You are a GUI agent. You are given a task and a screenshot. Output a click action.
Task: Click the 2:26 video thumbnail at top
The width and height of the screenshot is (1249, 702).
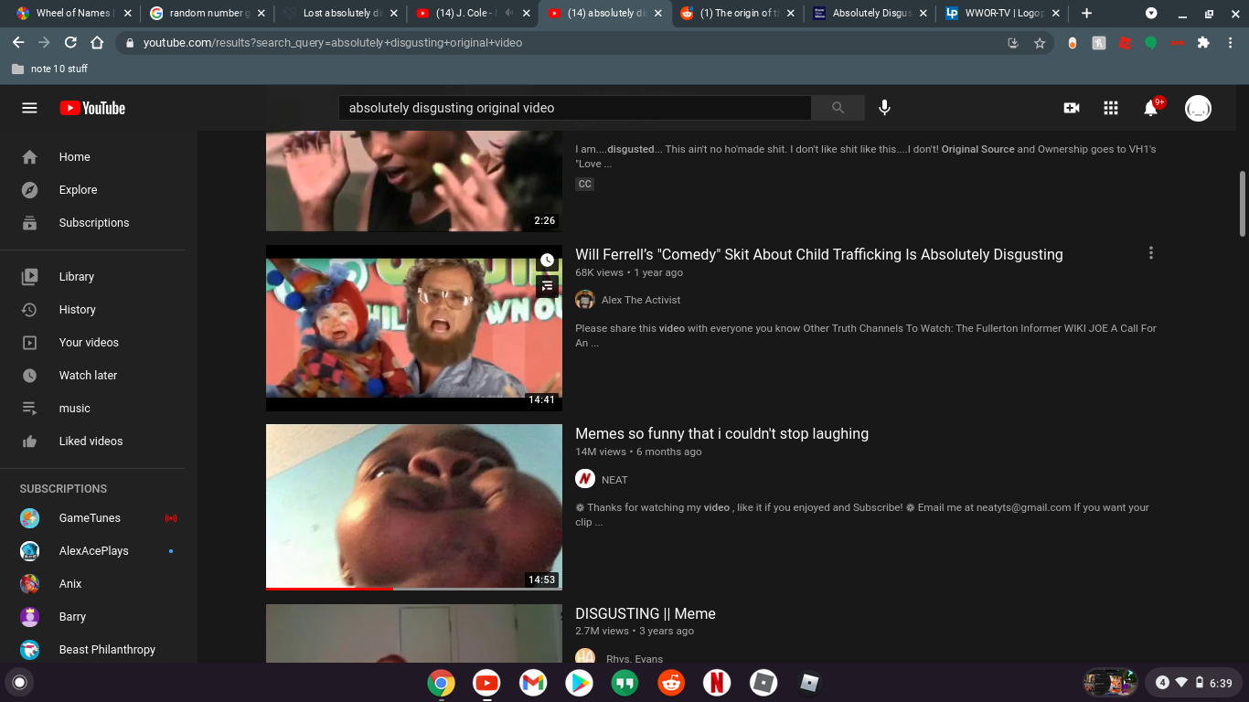click(x=414, y=181)
